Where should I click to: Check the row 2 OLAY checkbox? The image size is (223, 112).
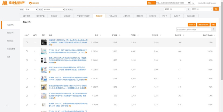[x=27, y=51]
